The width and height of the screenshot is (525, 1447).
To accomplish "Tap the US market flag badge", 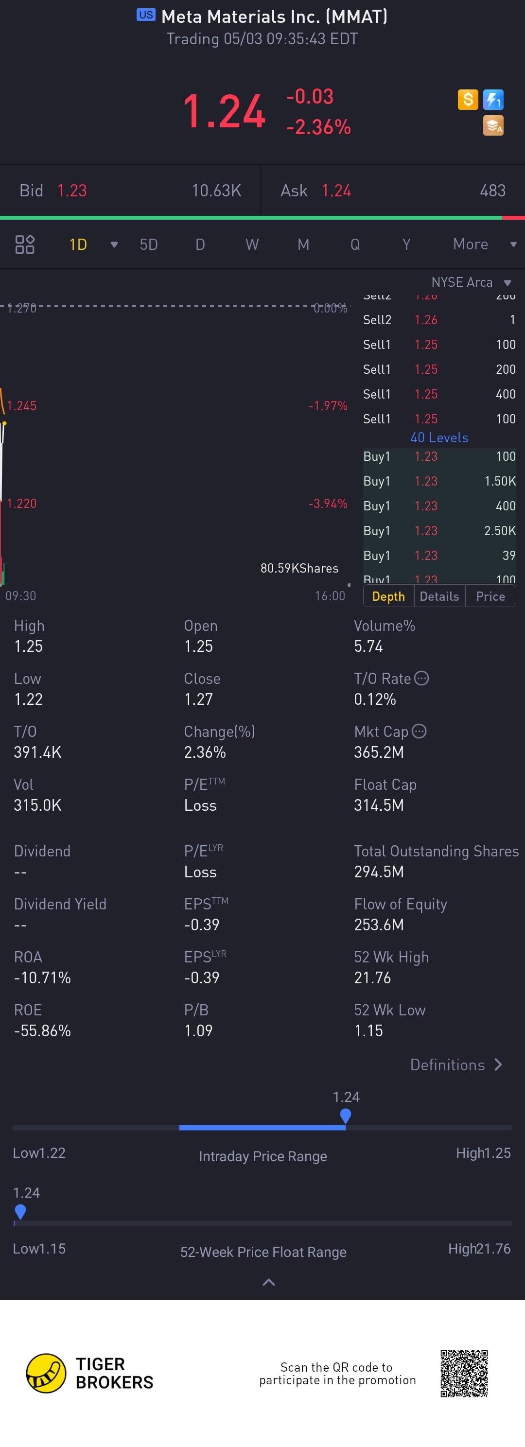I will coord(146,15).
